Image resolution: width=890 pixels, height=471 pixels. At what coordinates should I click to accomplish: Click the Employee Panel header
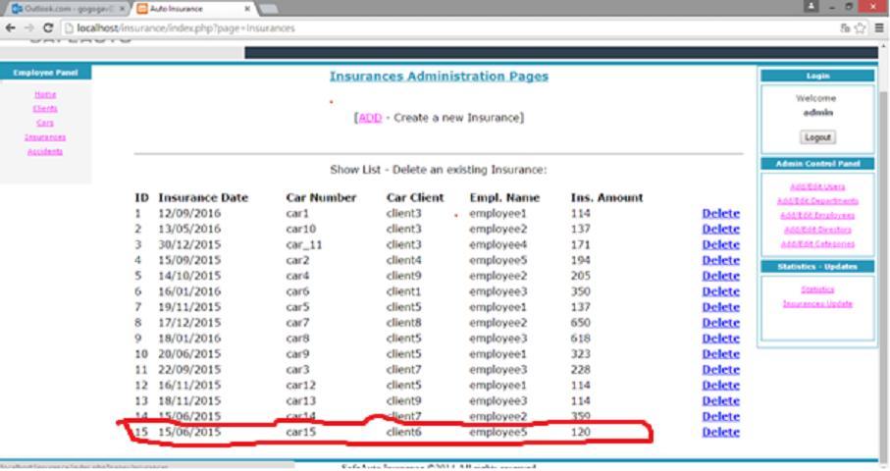(45, 73)
